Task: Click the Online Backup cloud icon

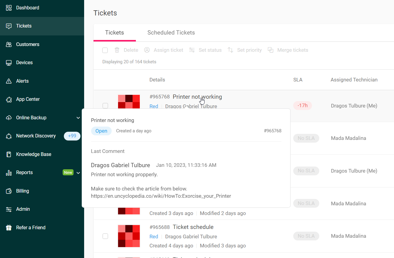Action: point(9,118)
